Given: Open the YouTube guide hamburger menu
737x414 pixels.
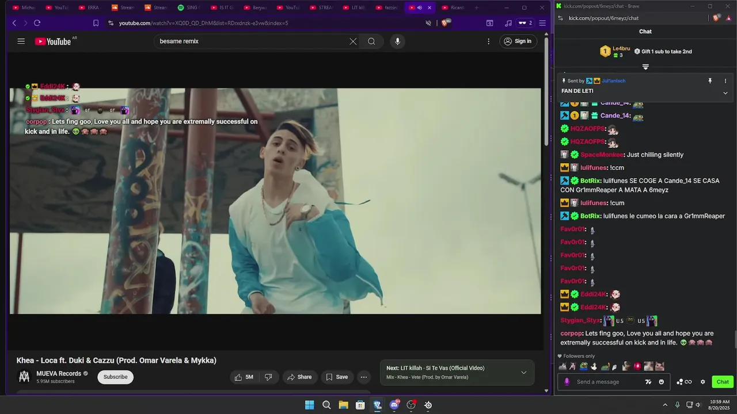Looking at the screenshot, I should click(x=21, y=41).
